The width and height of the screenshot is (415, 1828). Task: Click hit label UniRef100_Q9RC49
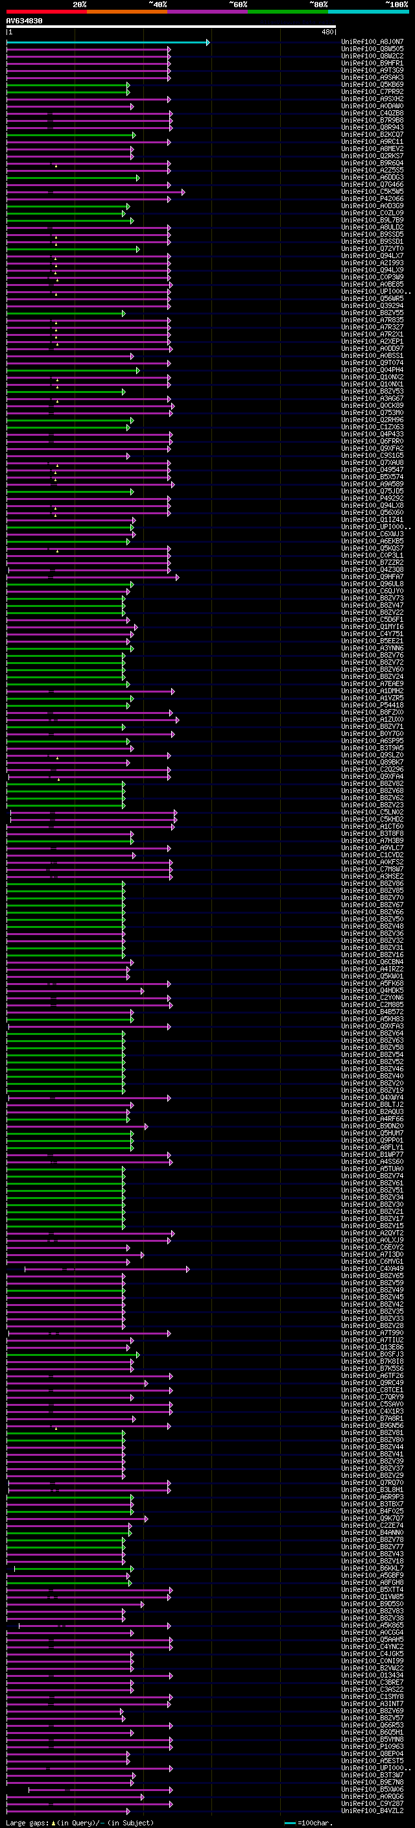372,1383
